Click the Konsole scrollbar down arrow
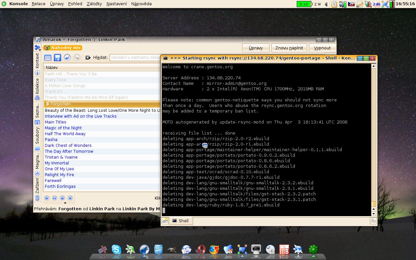Viewport: 416px width, 260px height. (373, 214)
